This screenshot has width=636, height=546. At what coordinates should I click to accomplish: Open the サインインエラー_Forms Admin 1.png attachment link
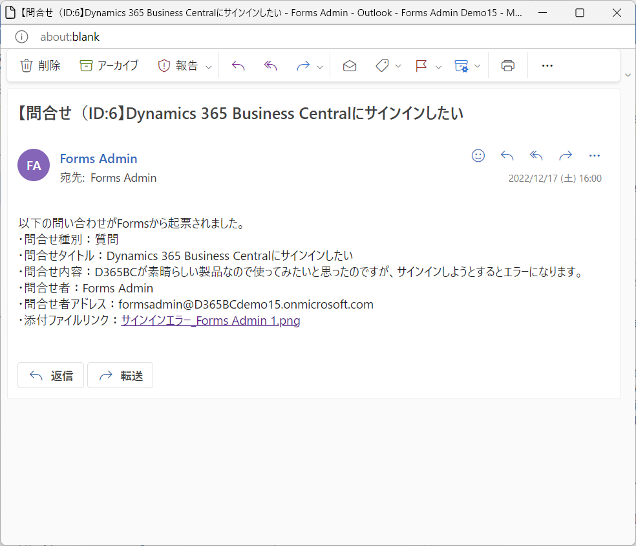point(211,321)
